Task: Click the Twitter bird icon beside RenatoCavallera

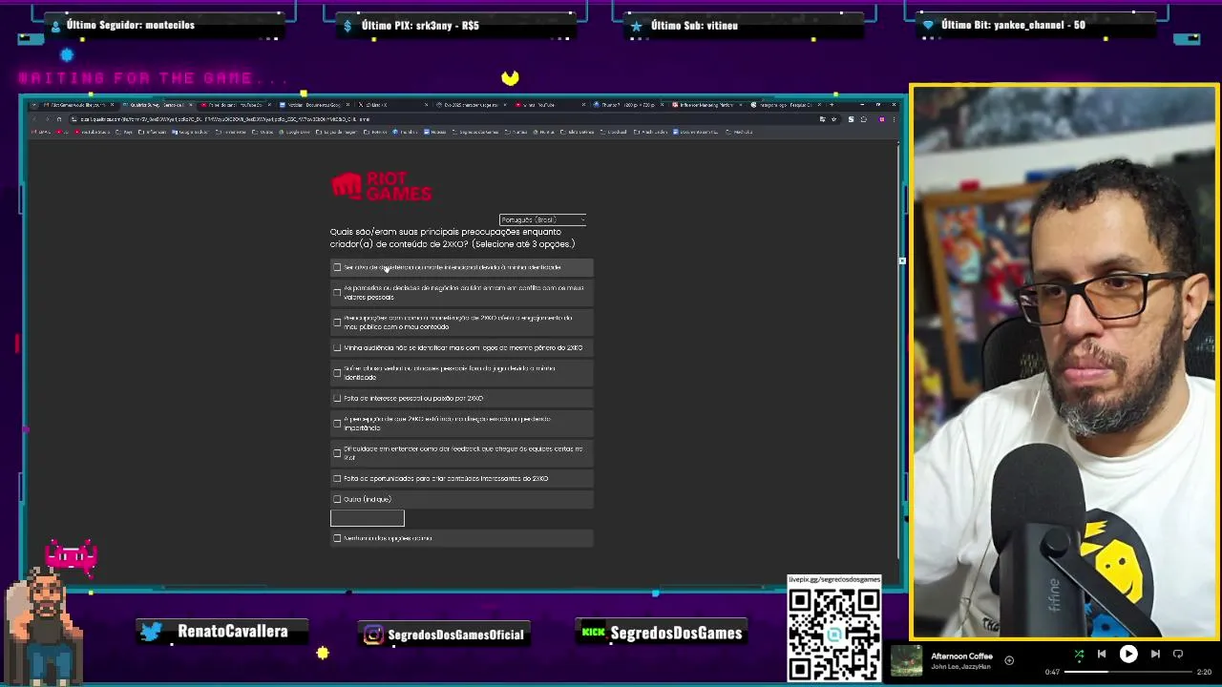Action: coord(151,632)
